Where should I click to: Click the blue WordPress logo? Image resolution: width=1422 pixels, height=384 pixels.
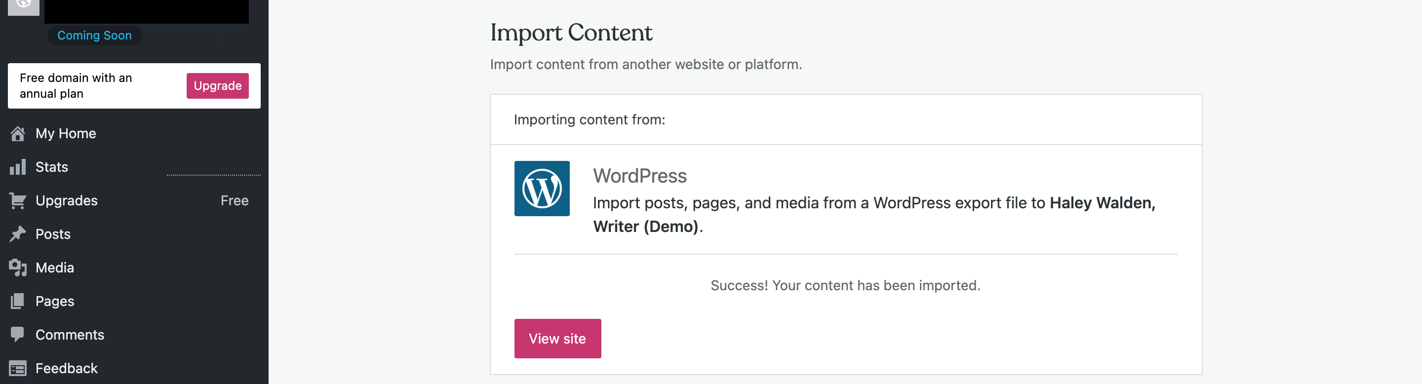[542, 189]
